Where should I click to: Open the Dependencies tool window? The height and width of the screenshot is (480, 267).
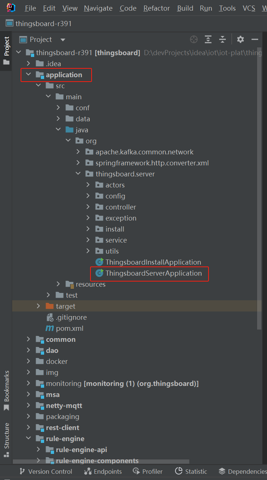click(x=242, y=471)
